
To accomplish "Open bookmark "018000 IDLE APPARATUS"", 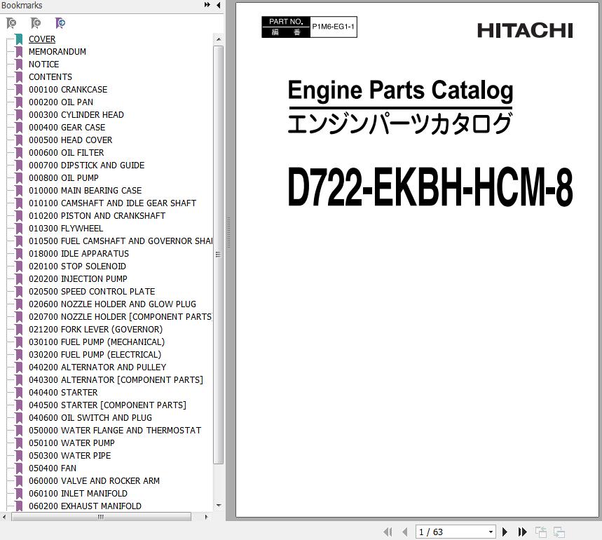I will [x=78, y=254].
